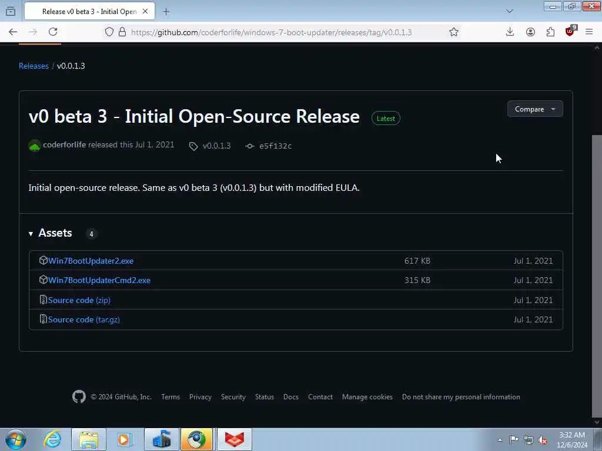602x451 pixels.
Task: Click Do not share my personal information
Action: coord(461,397)
